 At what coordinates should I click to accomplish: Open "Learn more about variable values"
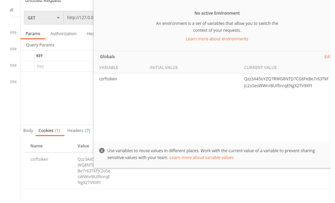point(202,157)
